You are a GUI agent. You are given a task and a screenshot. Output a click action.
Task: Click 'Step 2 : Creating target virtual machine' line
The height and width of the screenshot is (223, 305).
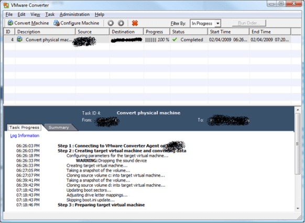[122, 151]
